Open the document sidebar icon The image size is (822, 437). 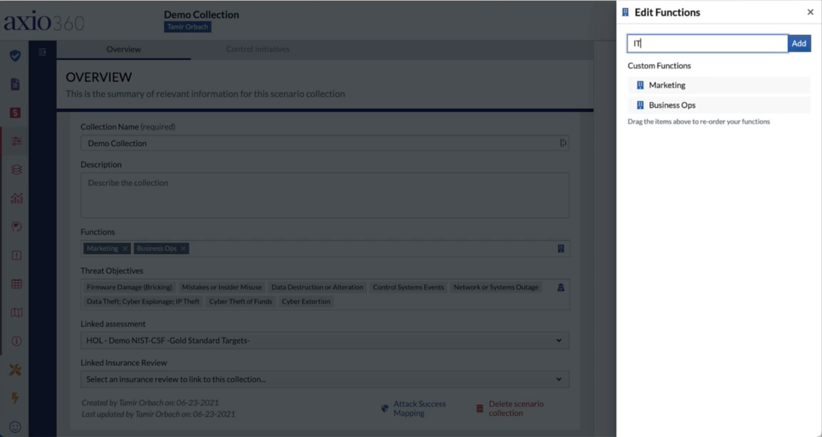point(15,84)
